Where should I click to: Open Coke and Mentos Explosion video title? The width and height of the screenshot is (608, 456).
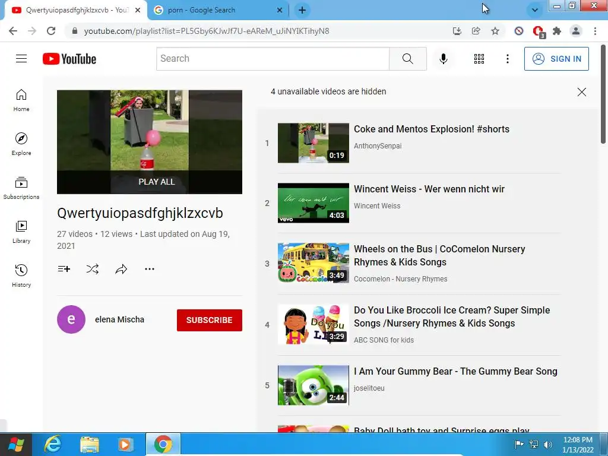[x=432, y=129]
